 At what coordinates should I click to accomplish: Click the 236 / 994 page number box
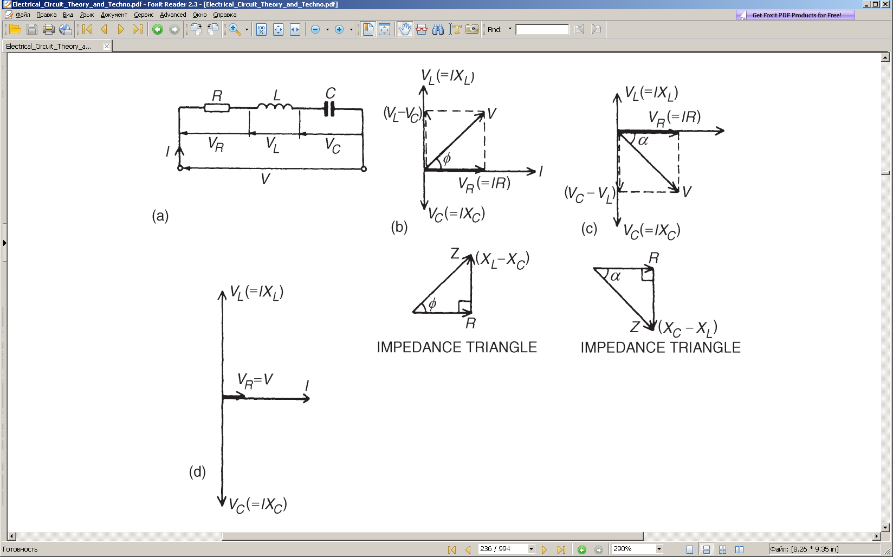coord(503,549)
